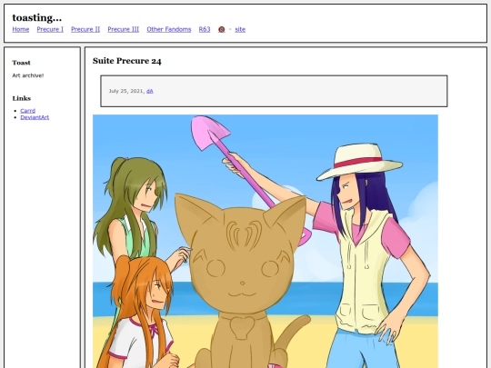Image resolution: width=491 pixels, height=368 pixels.
Task: Click the toasting... site title
Action: point(37,18)
